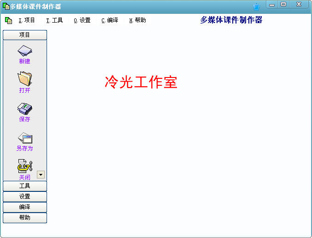Screen dimensions: 312x238
Task: Open a project with the 打开 folder icon
Action: coord(25,79)
